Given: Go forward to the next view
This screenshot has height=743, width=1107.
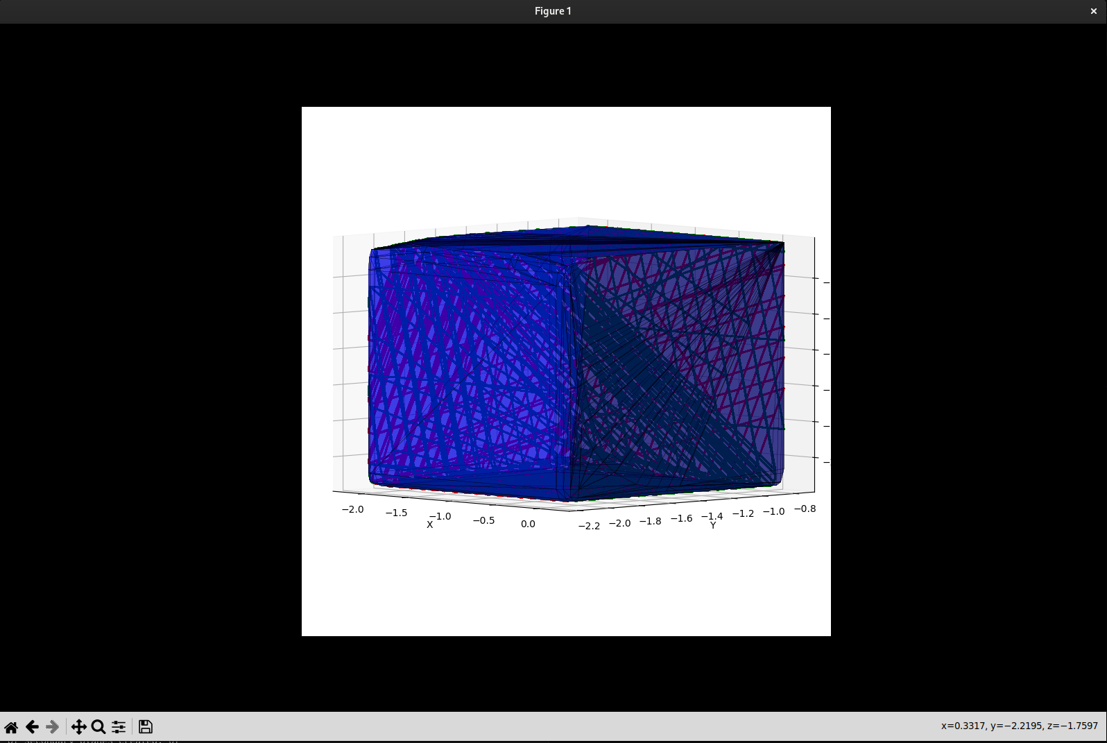Looking at the screenshot, I should click(53, 727).
